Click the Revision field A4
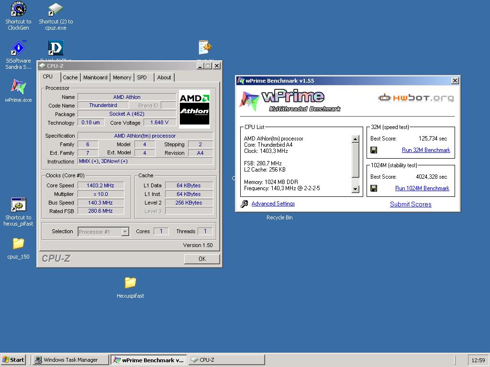Image resolution: width=490 pixels, height=367 pixels. coord(200,153)
